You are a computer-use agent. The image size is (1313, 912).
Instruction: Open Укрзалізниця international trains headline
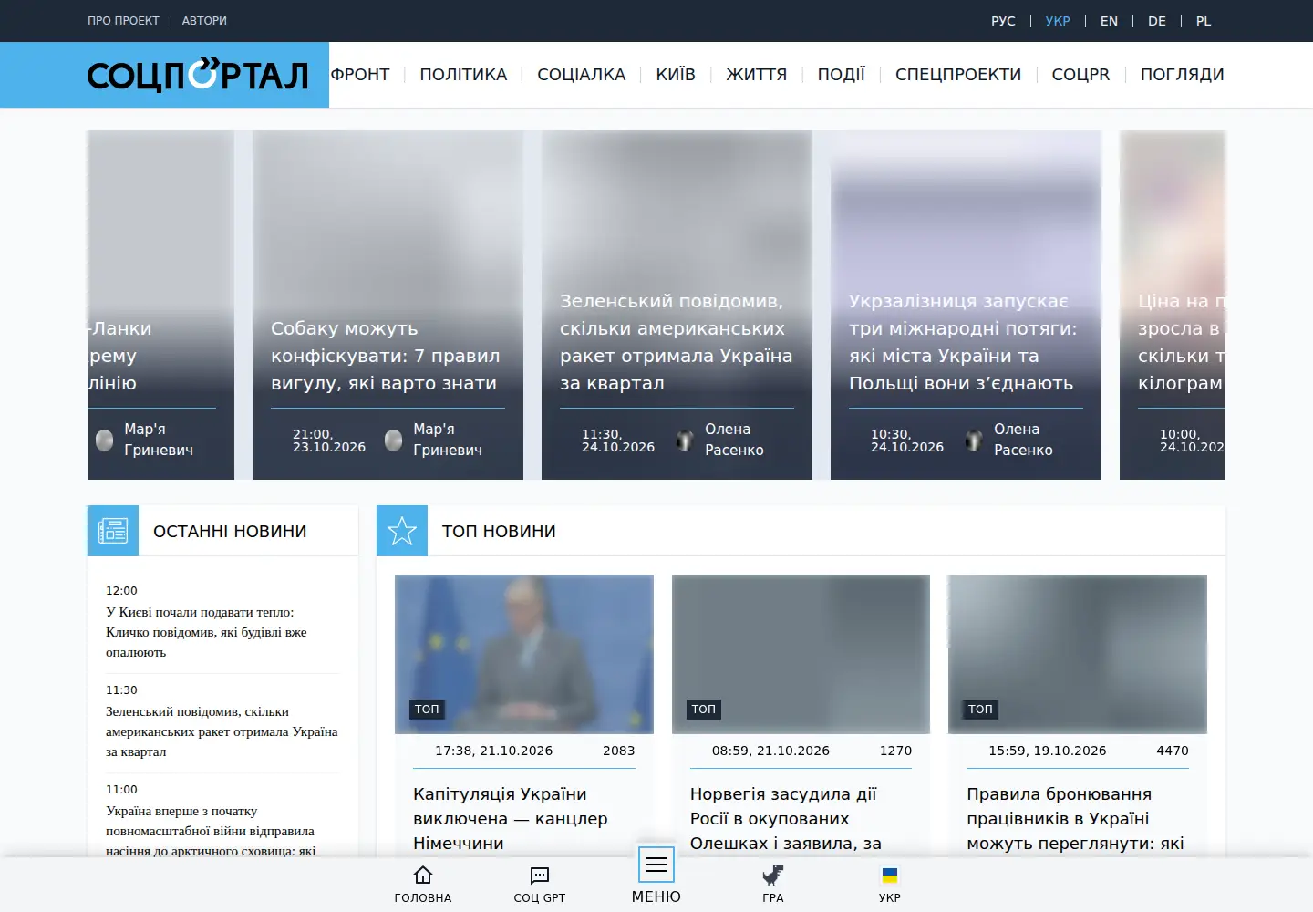tap(963, 342)
